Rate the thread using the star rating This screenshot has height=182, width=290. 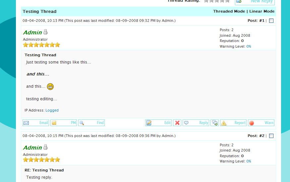[216, 1]
